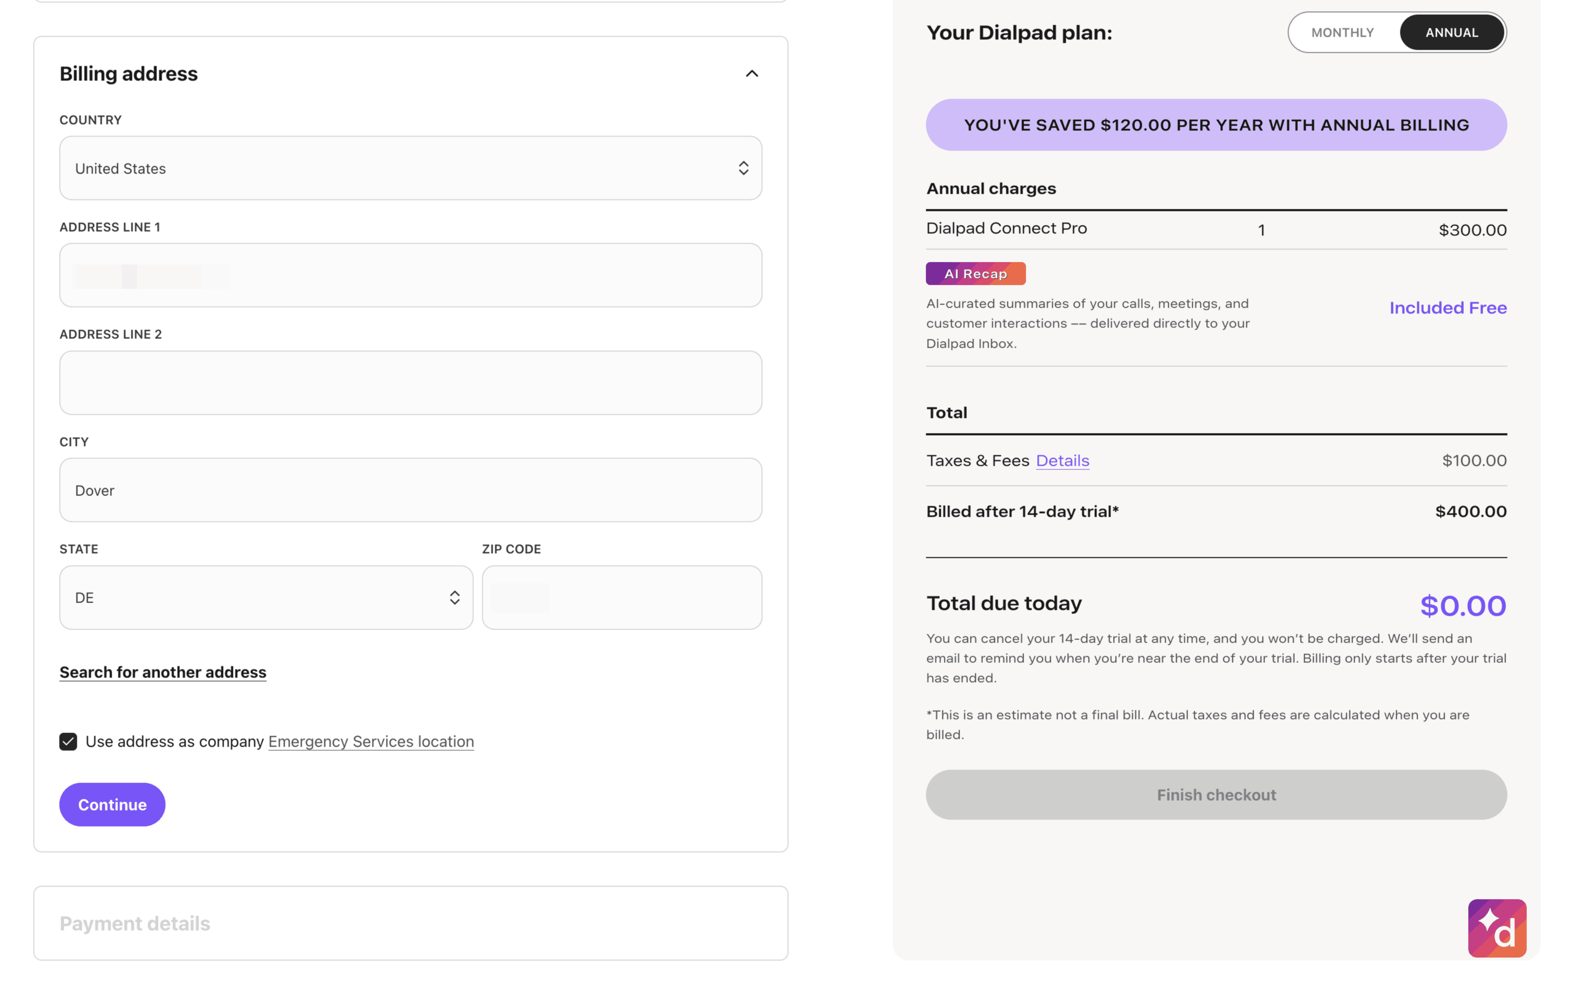The height and width of the screenshot is (983, 1574).
Task: Click the Country select arrows icon
Action: pyautogui.click(x=743, y=169)
